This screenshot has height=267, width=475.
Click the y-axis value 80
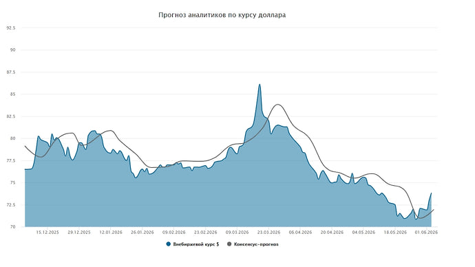coord(13,138)
